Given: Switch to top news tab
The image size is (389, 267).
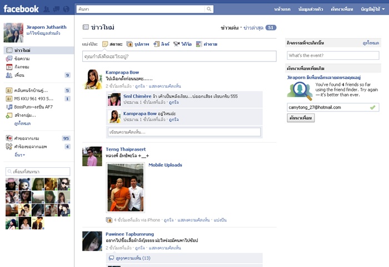Looking at the screenshot, I should (230, 28).
